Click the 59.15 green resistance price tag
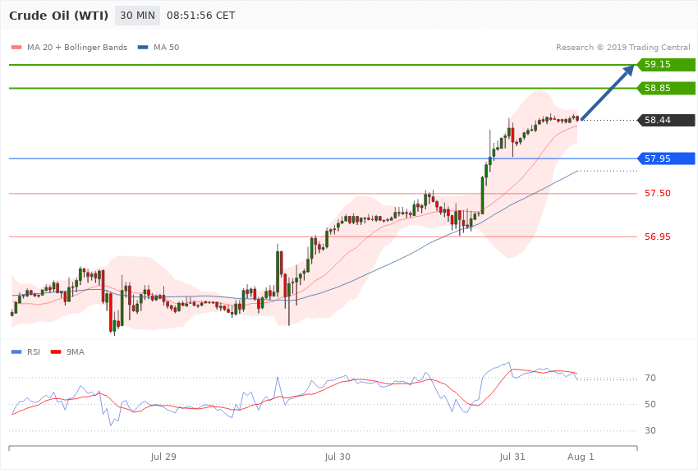Image resolution: width=698 pixels, height=473 pixels. tap(666, 64)
